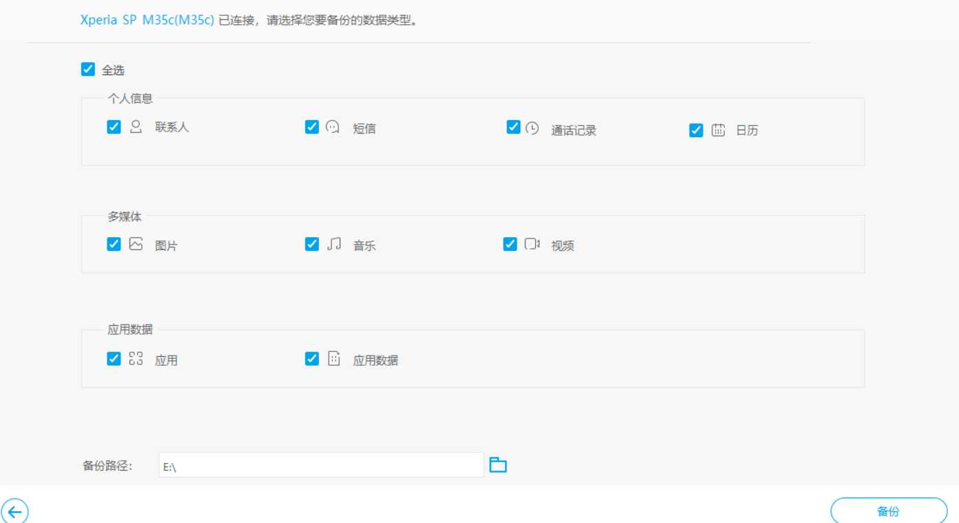The height and width of the screenshot is (523, 959).
Task: Uncheck the 音乐 music checkbox
Action: 312,244
